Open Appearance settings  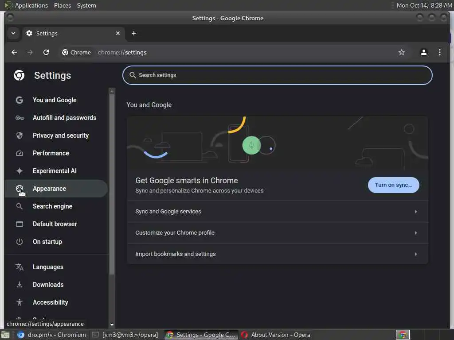(x=56, y=189)
